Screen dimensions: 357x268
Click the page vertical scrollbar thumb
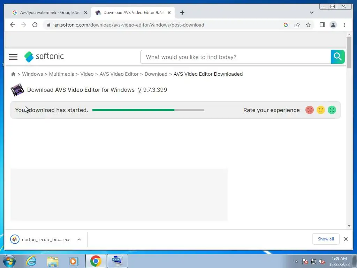[x=349, y=53]
